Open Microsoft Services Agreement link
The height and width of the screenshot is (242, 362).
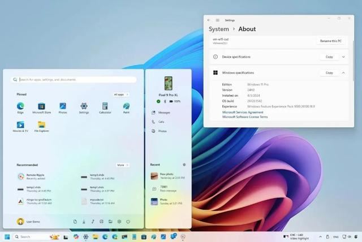click(x=243, y=112)
